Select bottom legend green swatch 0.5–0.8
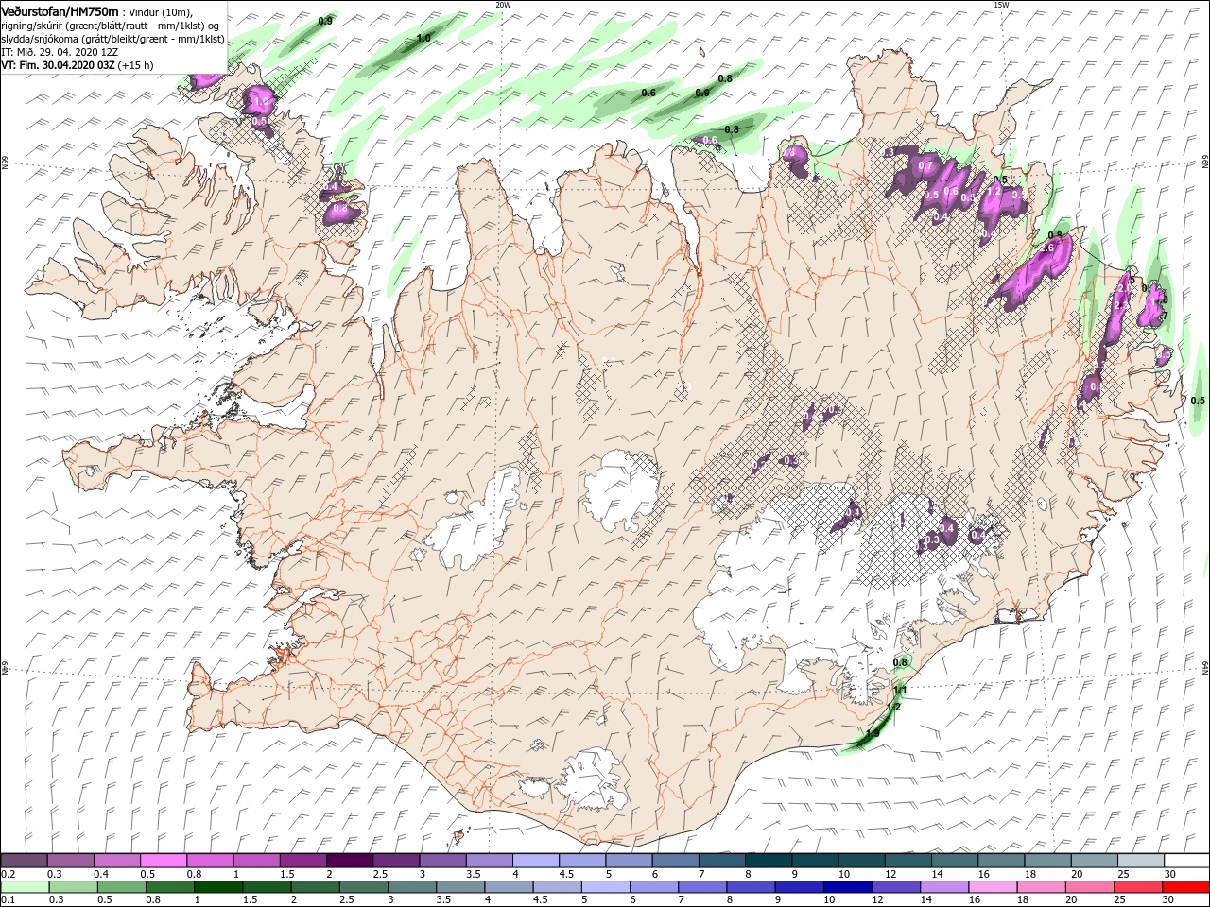This screenshot has height=907, width=1210. 121,887
